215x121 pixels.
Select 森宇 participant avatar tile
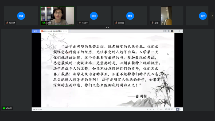(202, 16)
